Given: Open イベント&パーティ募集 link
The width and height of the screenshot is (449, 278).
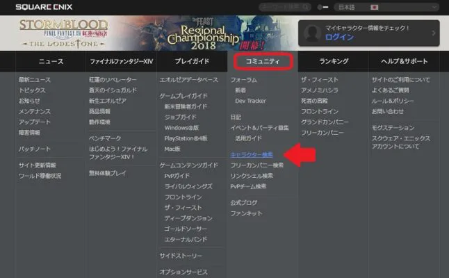Looking at the screenshot, I should 259,128.
